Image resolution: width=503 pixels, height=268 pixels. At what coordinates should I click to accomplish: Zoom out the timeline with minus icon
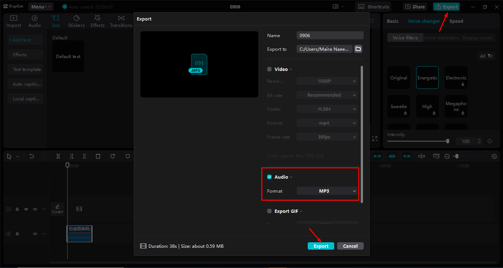tap(447, 156)
